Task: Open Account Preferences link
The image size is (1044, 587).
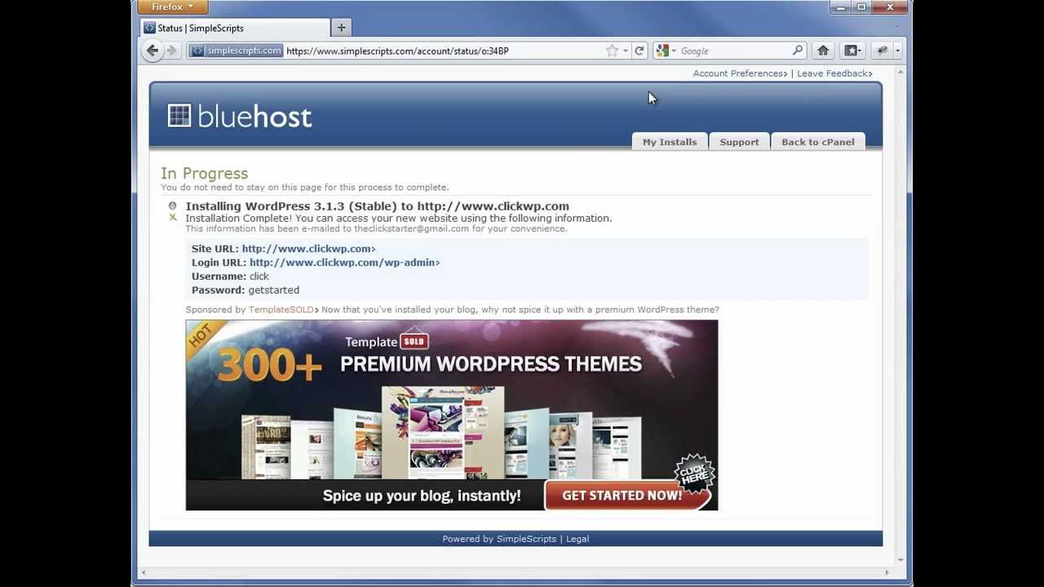Action: coord(740,73)
